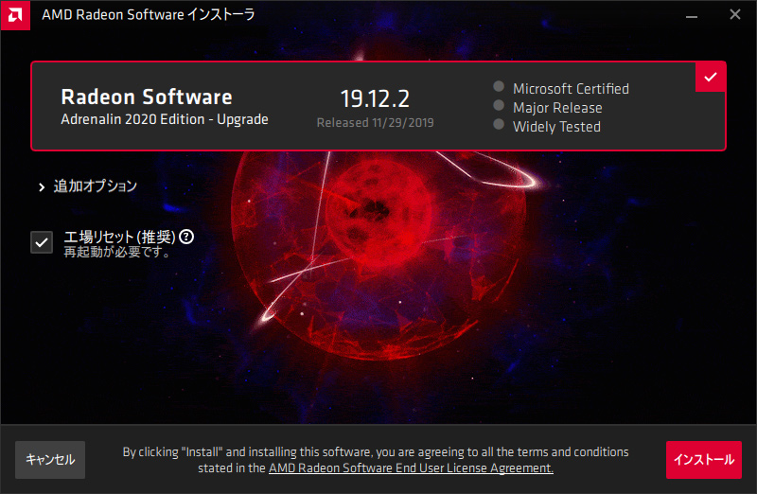This screenshot has width=757, height=494.
Task: Uncheck the 工場リセット (推奨) checkbox
Action: [x=42, y=242]
